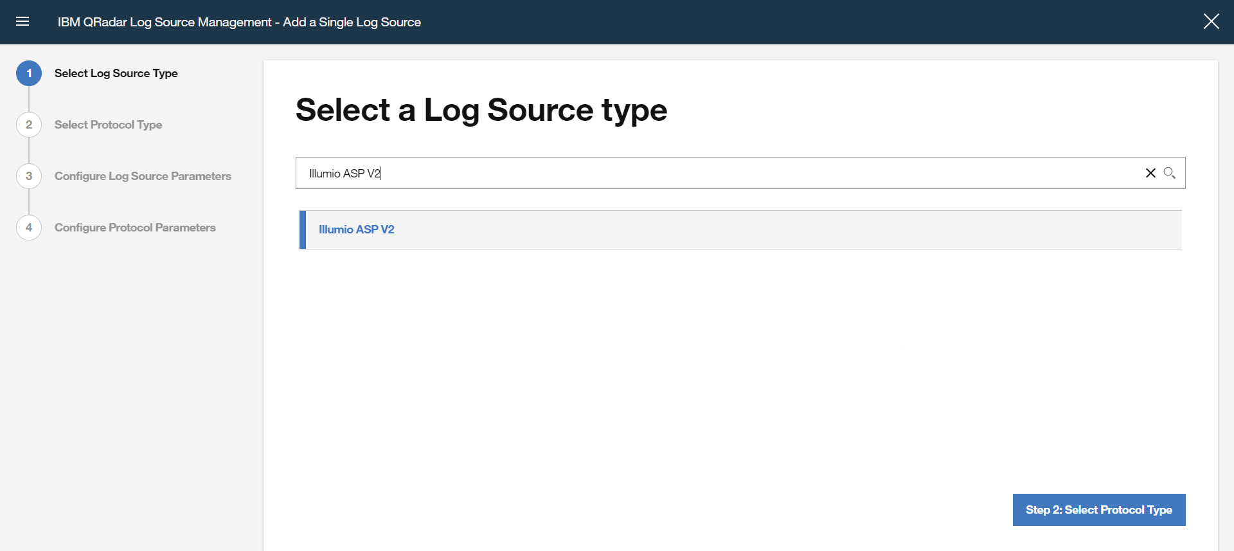1234x551 pixels.
Task: Click the magnifier search icon
Action: [1170, 173]
